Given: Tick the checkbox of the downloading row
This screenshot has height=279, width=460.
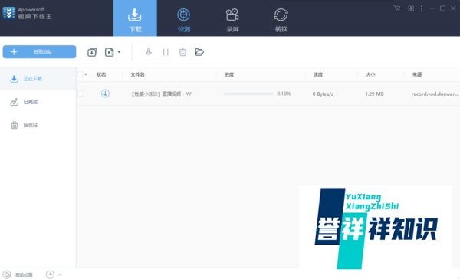Looking at the screenshot, I should (80, 94).
